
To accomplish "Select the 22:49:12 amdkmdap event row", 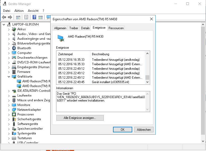I will click(101, 69).
